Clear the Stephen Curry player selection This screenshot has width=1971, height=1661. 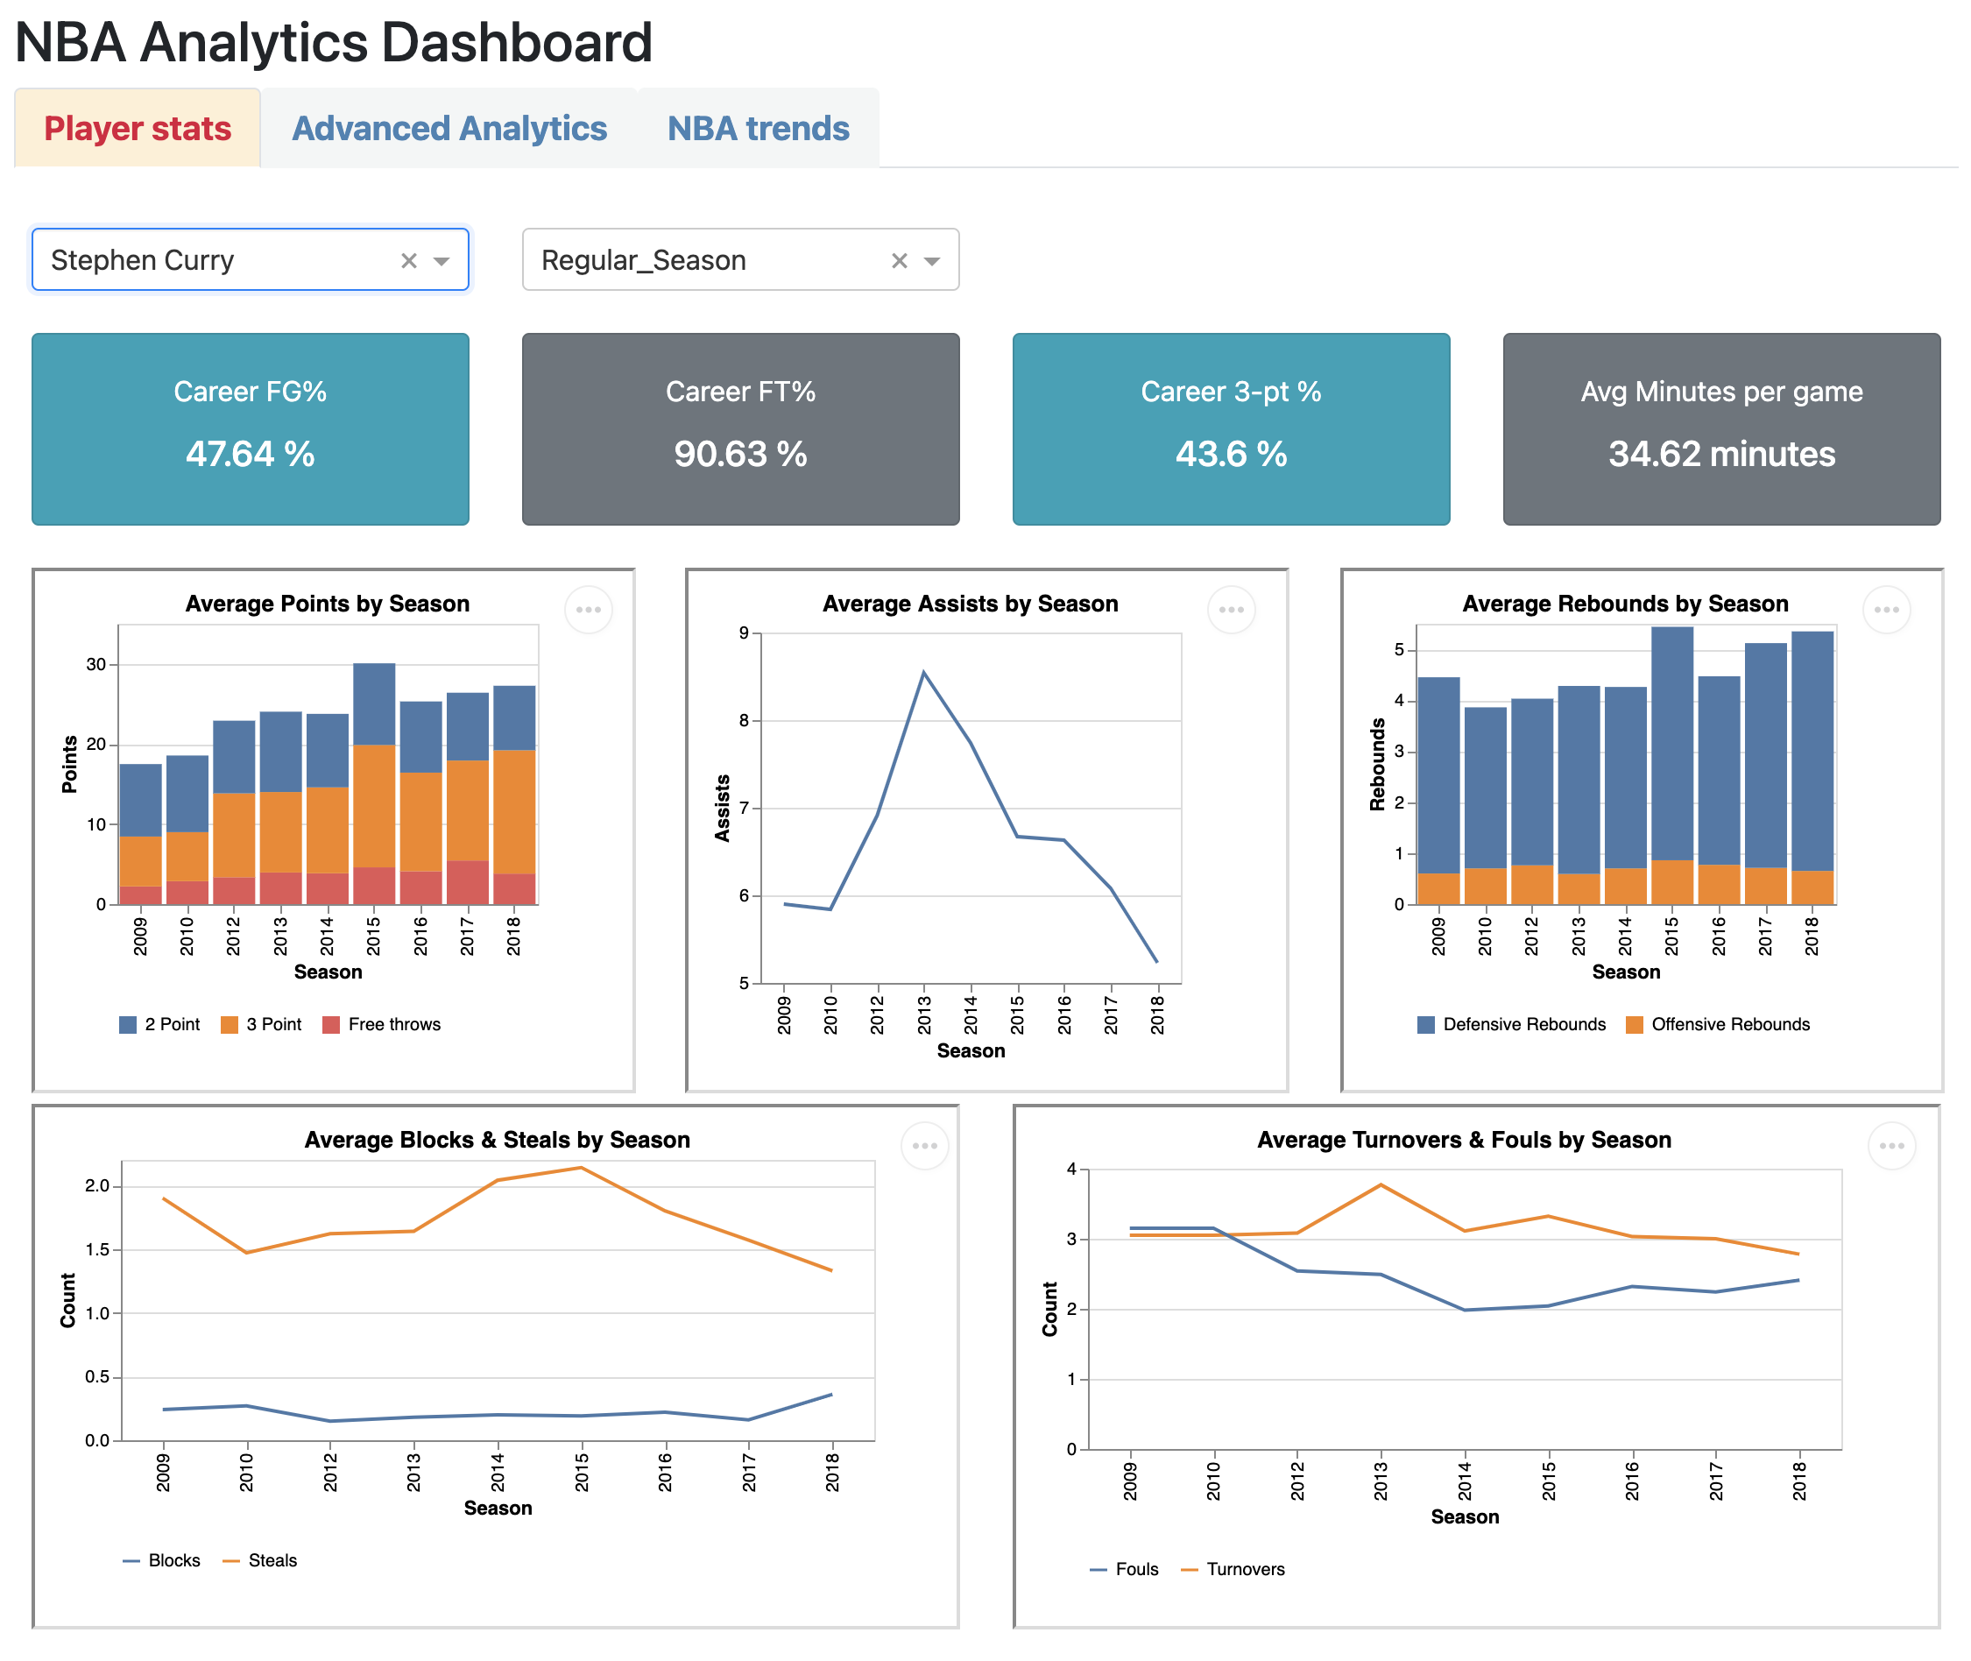pyautogui.click(x=409, y=261)
